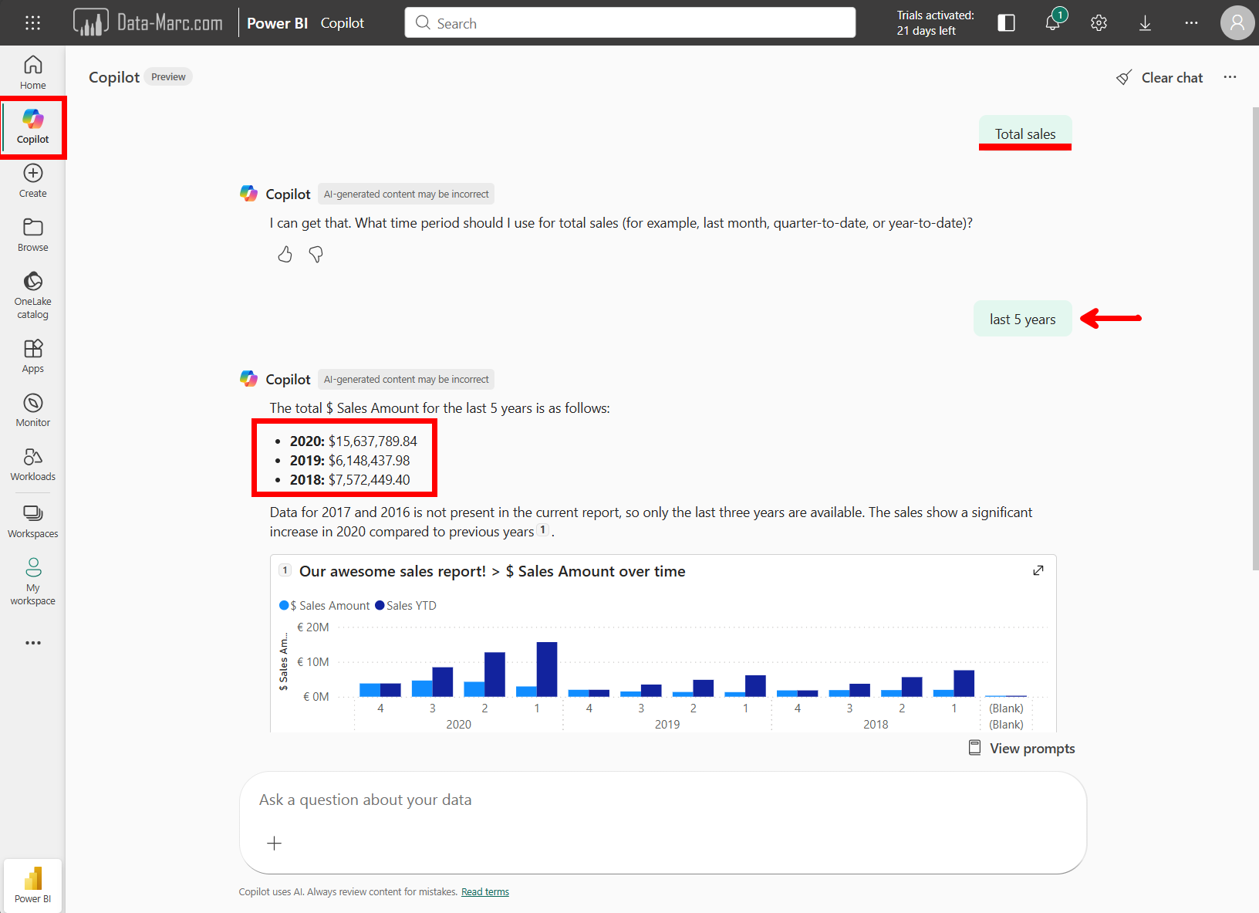Click the download arrow icon
The image size is (1259, 913).
[x=1145, y=23]
